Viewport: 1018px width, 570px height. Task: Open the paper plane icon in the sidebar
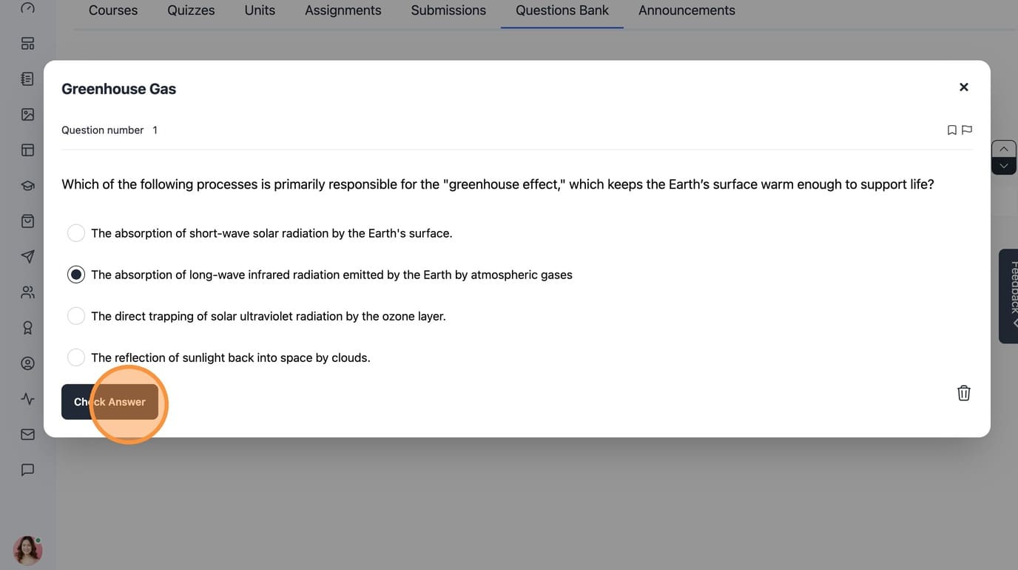click(x=27, y=257)
